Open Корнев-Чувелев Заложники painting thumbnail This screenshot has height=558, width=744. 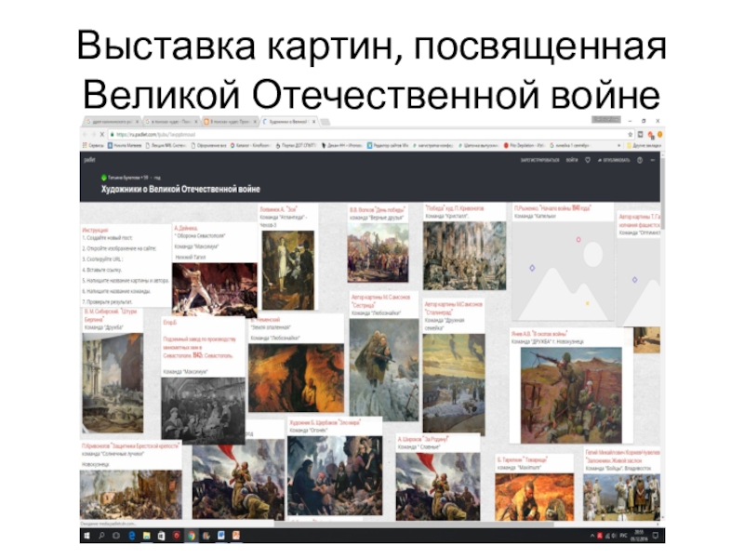pyautogui.click(x=621, y=497)
